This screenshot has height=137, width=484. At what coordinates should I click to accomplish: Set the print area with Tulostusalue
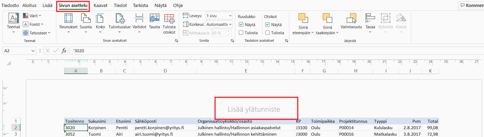point(119,23)
